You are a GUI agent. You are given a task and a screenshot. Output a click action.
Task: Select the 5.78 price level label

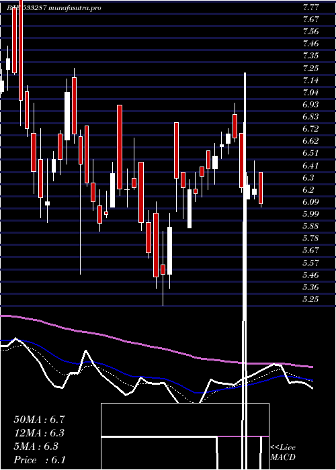pos(310,238)
